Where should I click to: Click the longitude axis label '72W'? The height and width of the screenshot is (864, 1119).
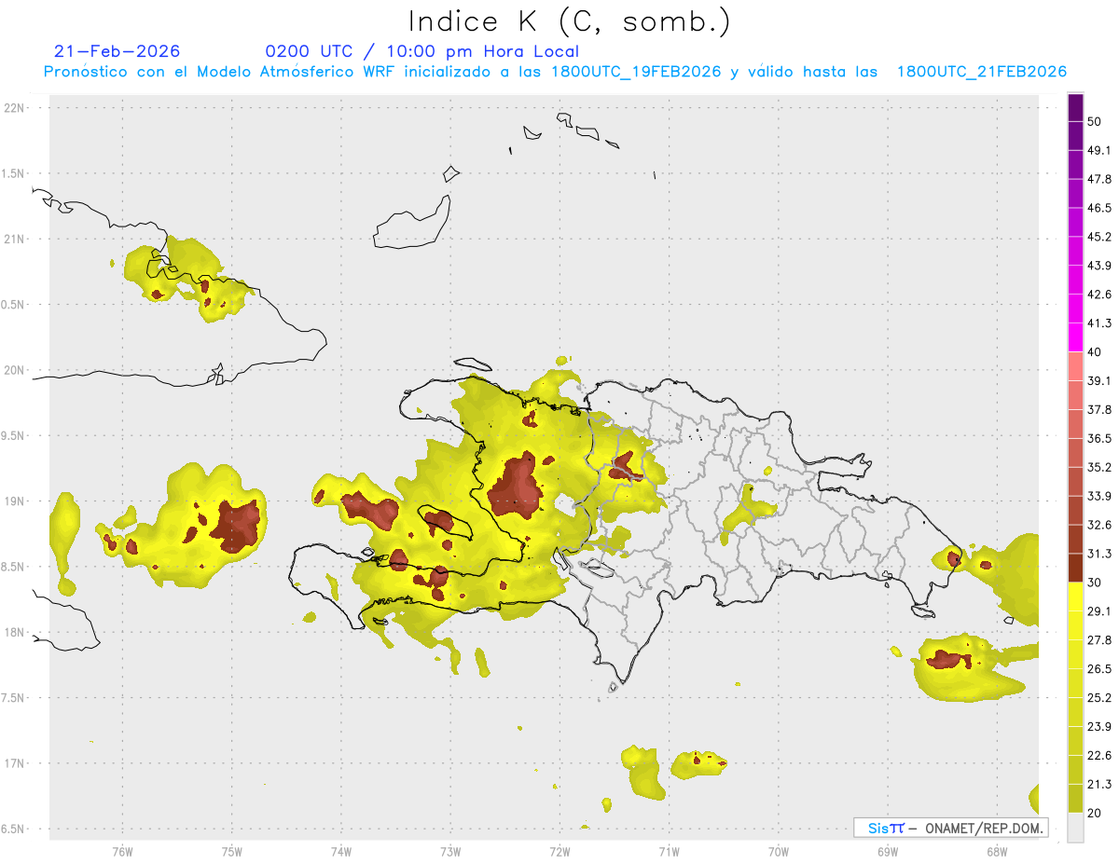[x=559, y=852]
